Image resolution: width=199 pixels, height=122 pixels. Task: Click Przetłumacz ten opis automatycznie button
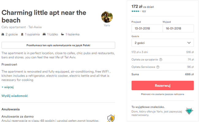58,45
